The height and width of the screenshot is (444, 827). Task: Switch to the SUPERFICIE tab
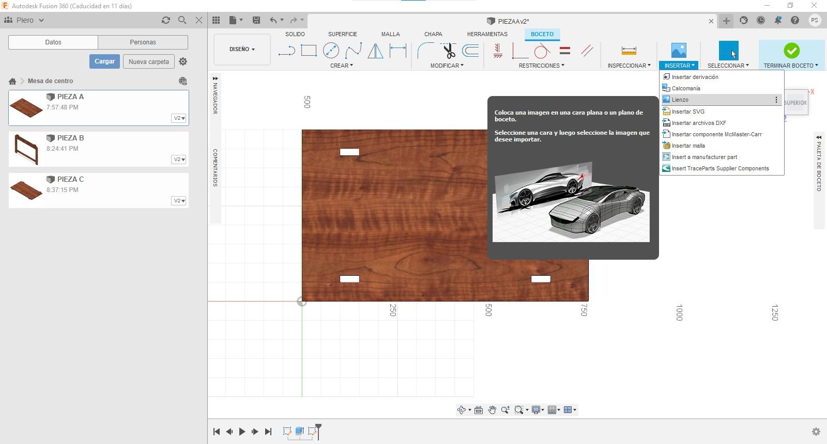click(x=343, y=34)
